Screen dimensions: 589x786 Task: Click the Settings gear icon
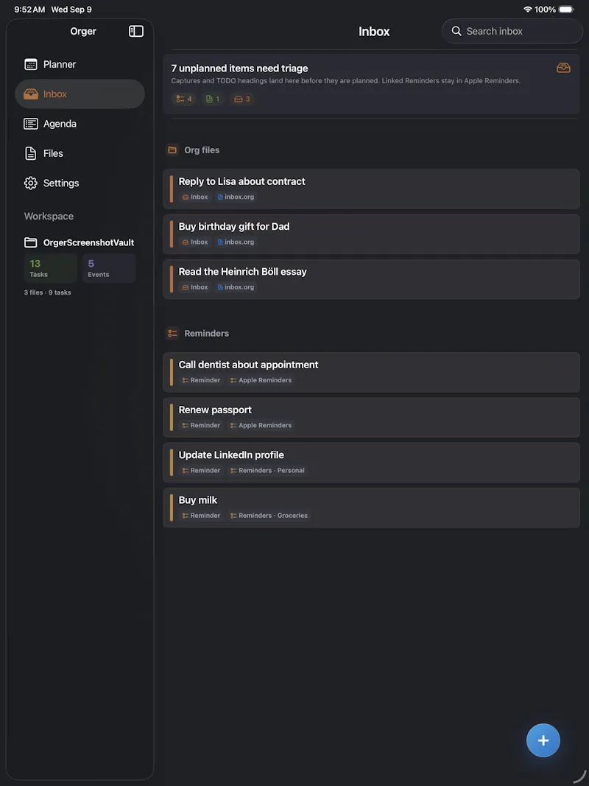(30, 183)
